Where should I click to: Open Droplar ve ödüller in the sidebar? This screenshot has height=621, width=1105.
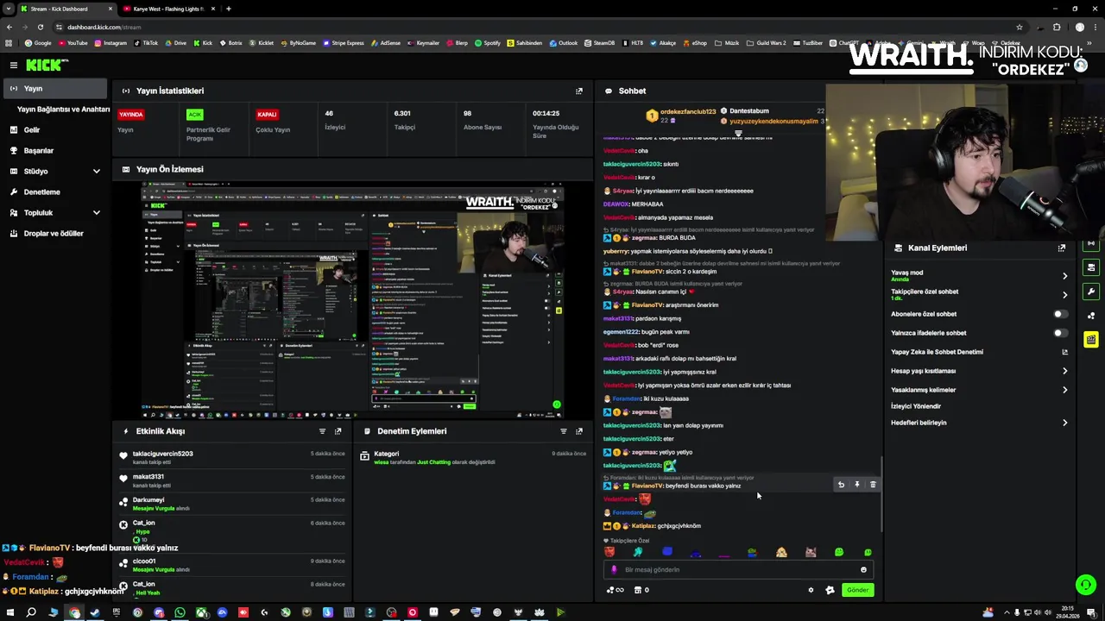54,233
